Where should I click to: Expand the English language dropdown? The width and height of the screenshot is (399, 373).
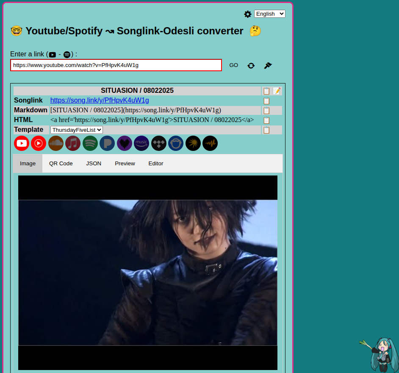pos(269,14)
